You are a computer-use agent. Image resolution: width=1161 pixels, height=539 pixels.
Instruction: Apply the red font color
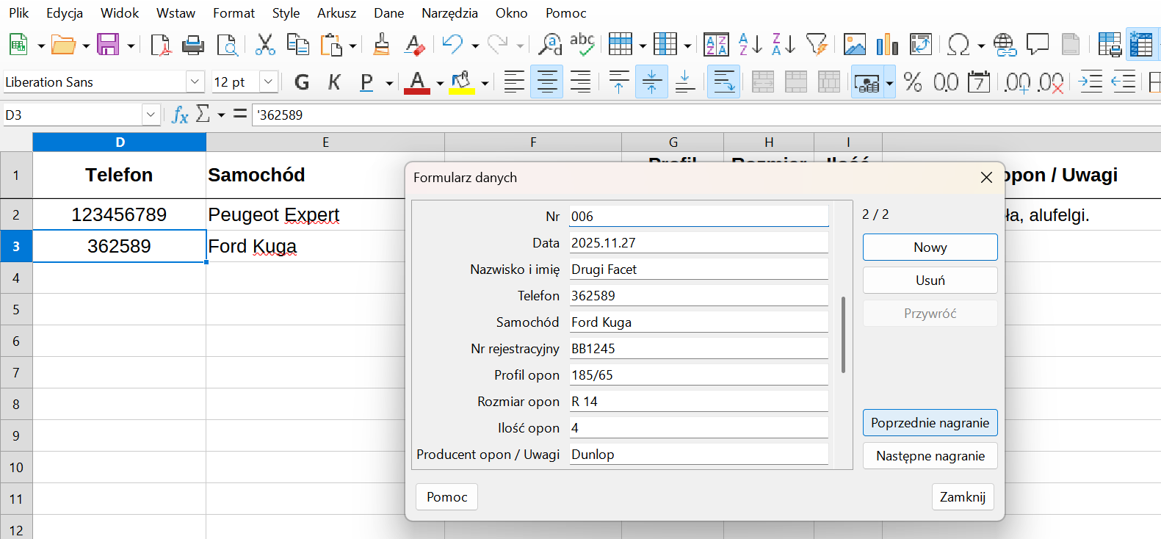417,82
